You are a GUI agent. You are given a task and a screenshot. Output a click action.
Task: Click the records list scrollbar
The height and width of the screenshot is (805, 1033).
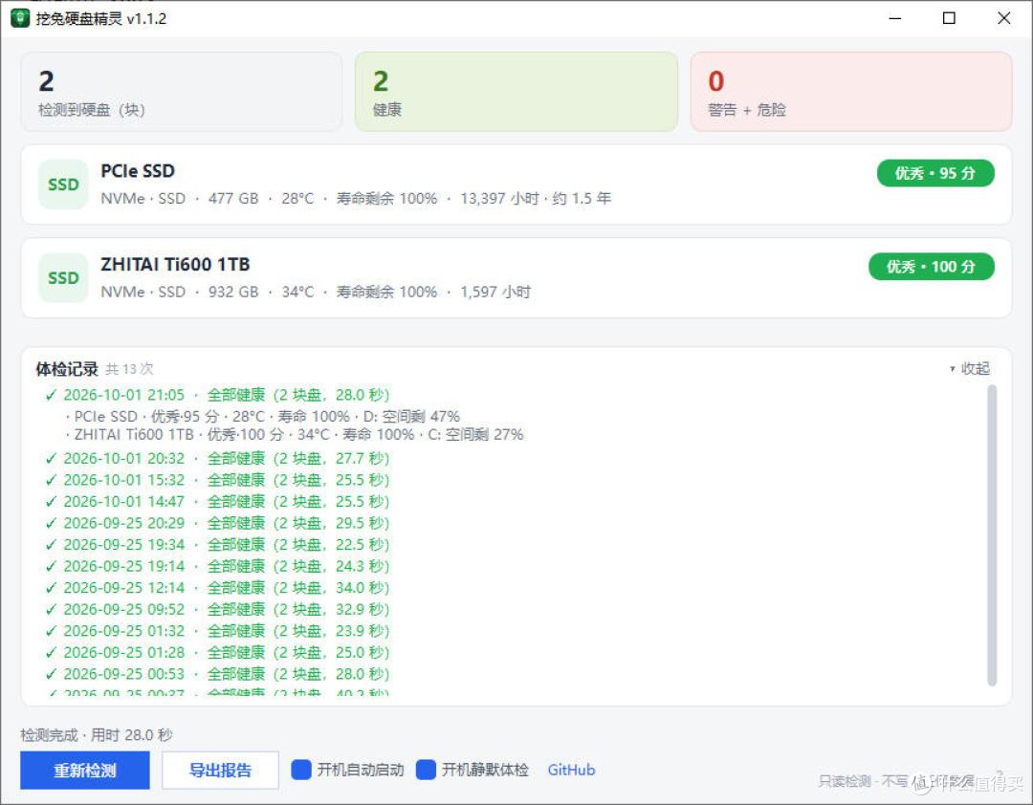(992, 534)
